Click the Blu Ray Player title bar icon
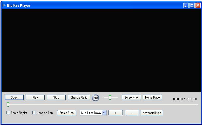Image resolution: width=203 pixels, height=125 pixels. [4, 5]
